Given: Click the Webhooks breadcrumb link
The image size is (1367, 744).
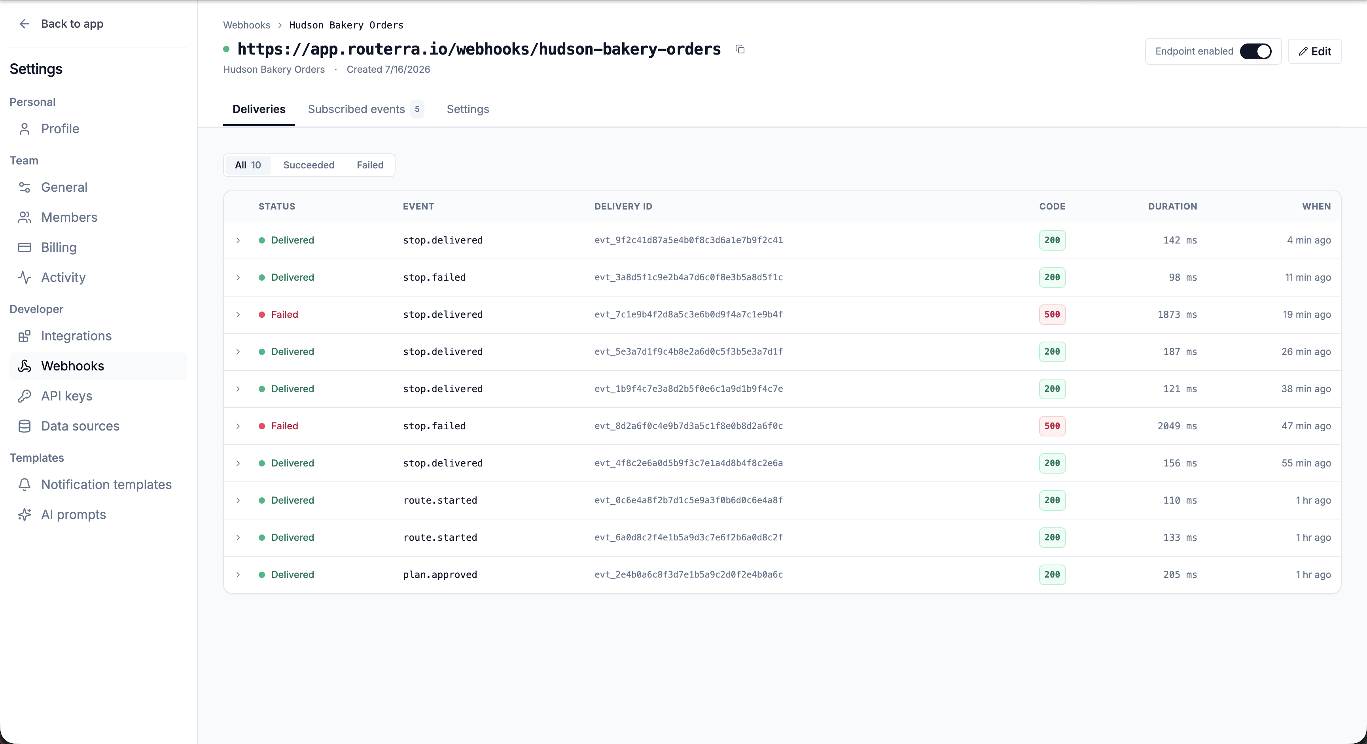Looking at the screenshot, I should (x=247, y=25).
